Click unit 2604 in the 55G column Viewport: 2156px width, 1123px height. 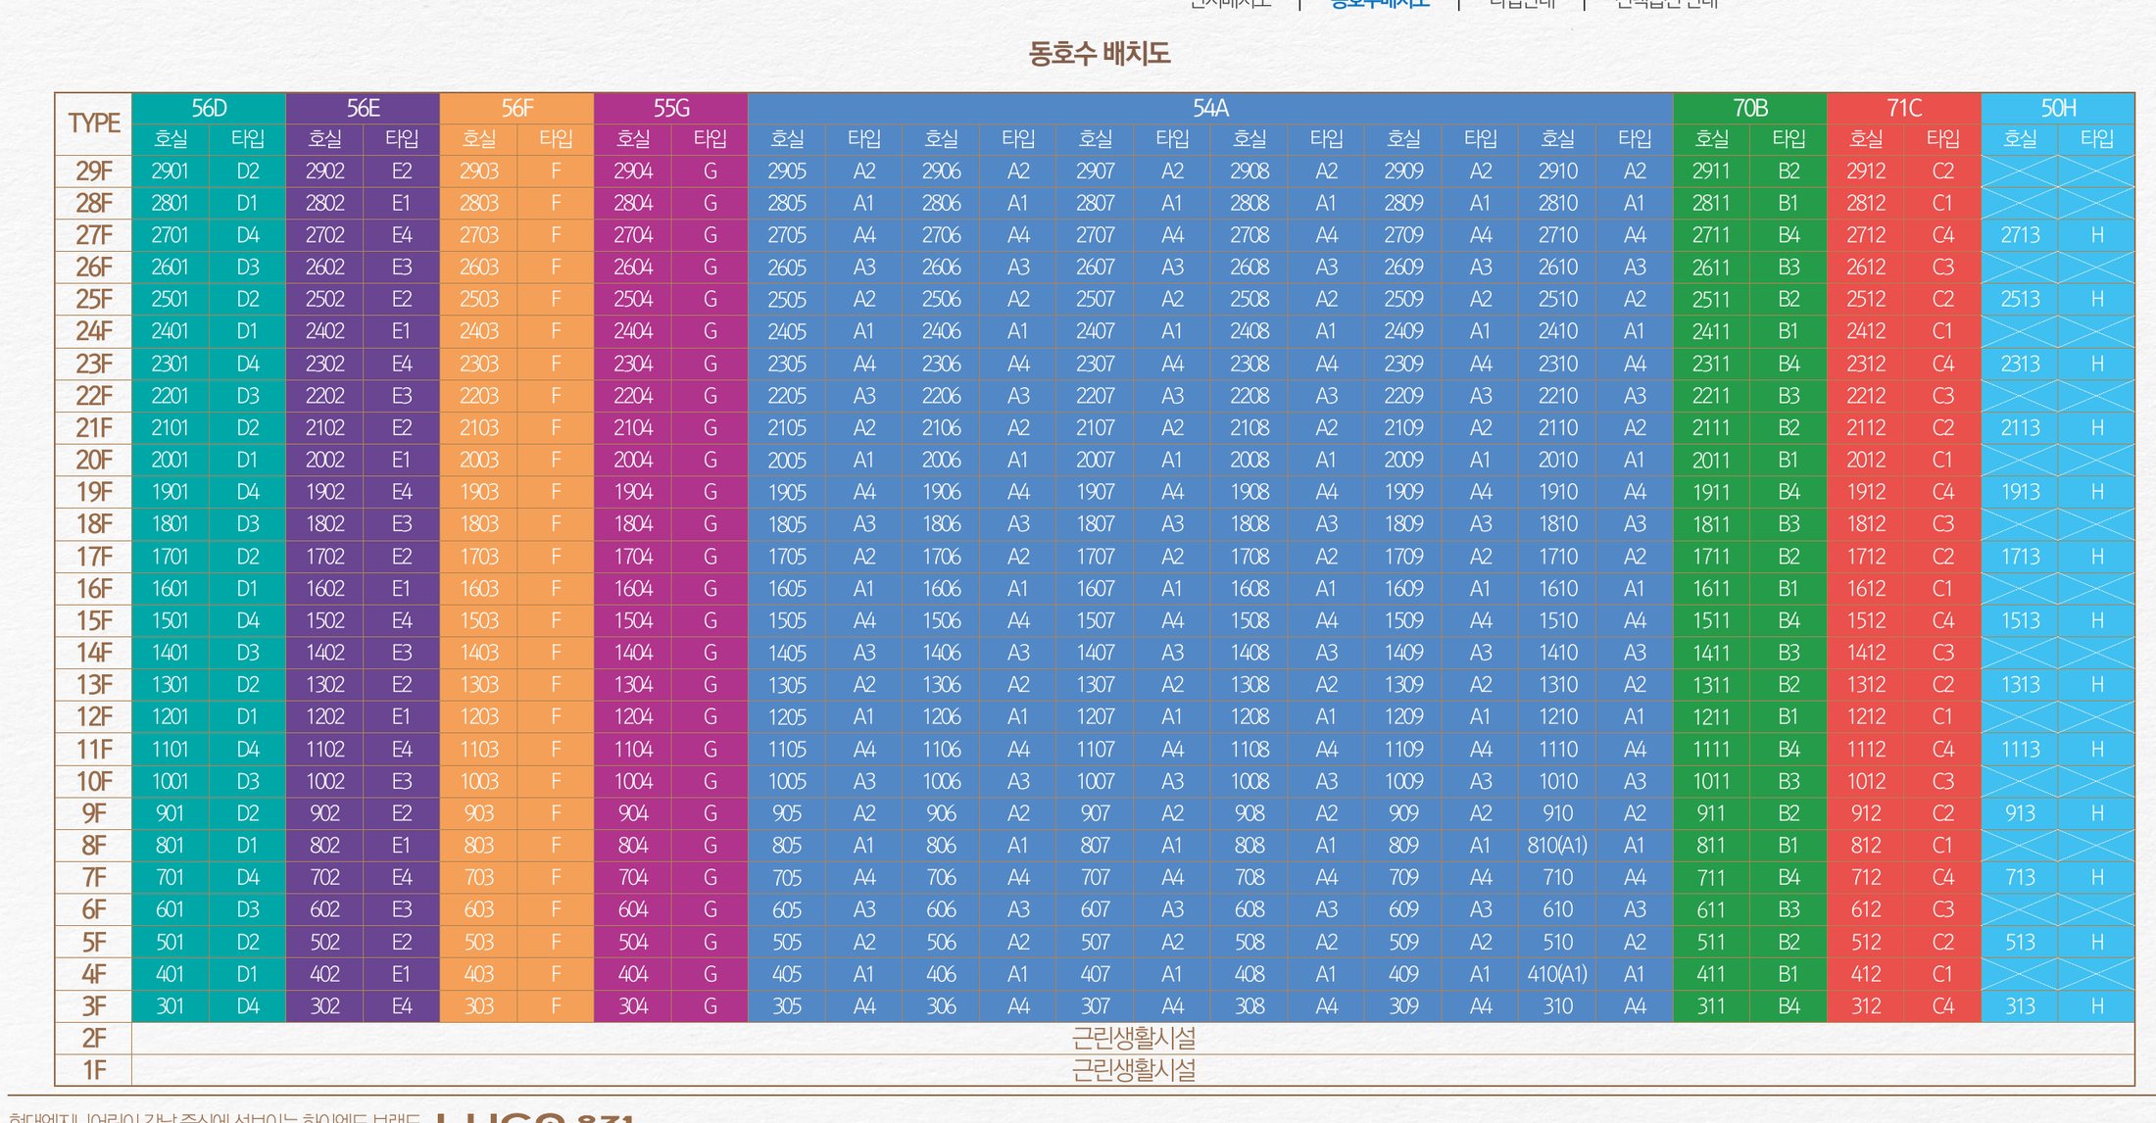(633, 267)
